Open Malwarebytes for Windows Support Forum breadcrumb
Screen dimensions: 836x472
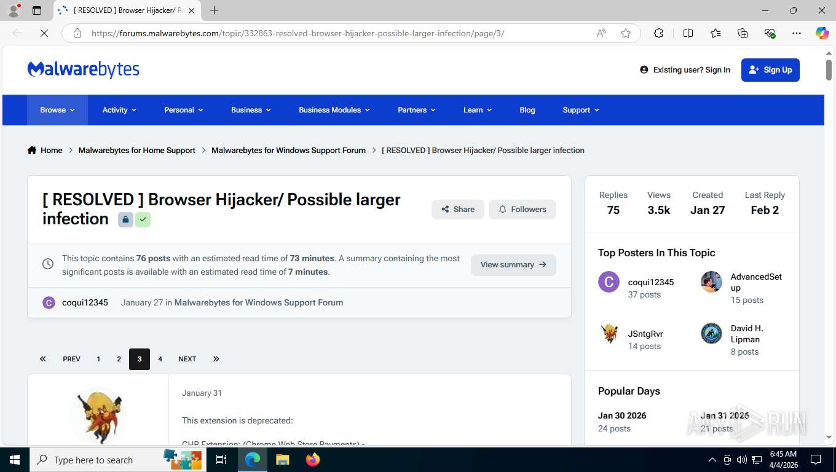tap(288, 150)
